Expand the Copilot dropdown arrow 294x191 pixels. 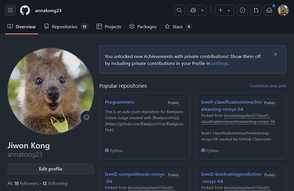click(202, 10)
